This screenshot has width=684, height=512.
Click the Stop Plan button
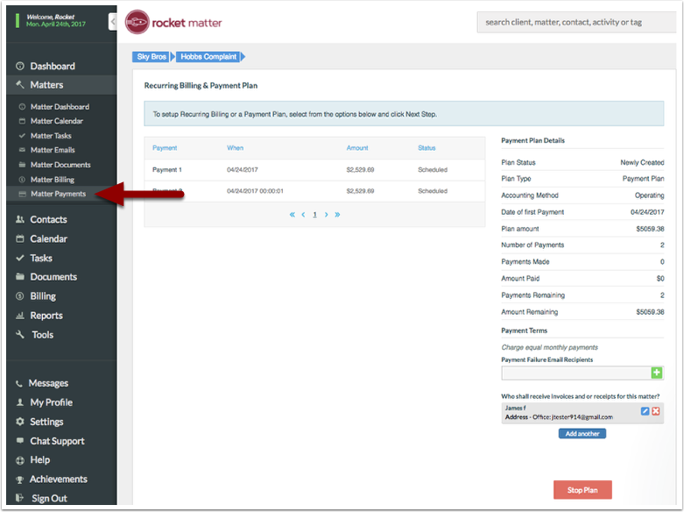click(582, 490)
